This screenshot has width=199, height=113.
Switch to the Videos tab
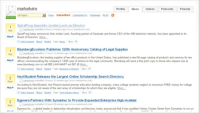click(150, 9)
